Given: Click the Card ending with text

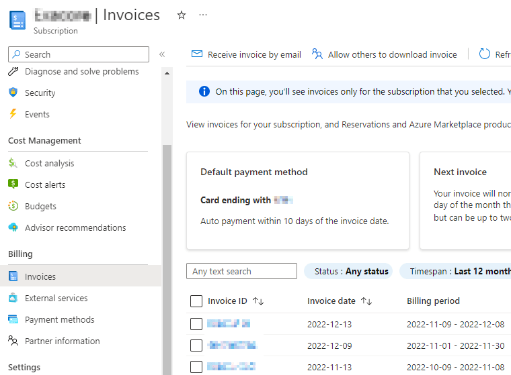Looking at the screenshot, I should coord(235,200).
